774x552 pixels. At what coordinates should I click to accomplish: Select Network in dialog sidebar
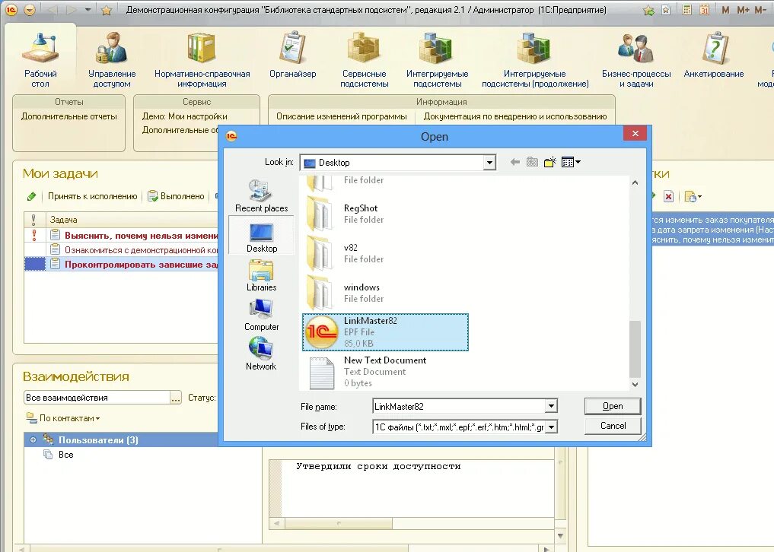[x=261, y=354]
